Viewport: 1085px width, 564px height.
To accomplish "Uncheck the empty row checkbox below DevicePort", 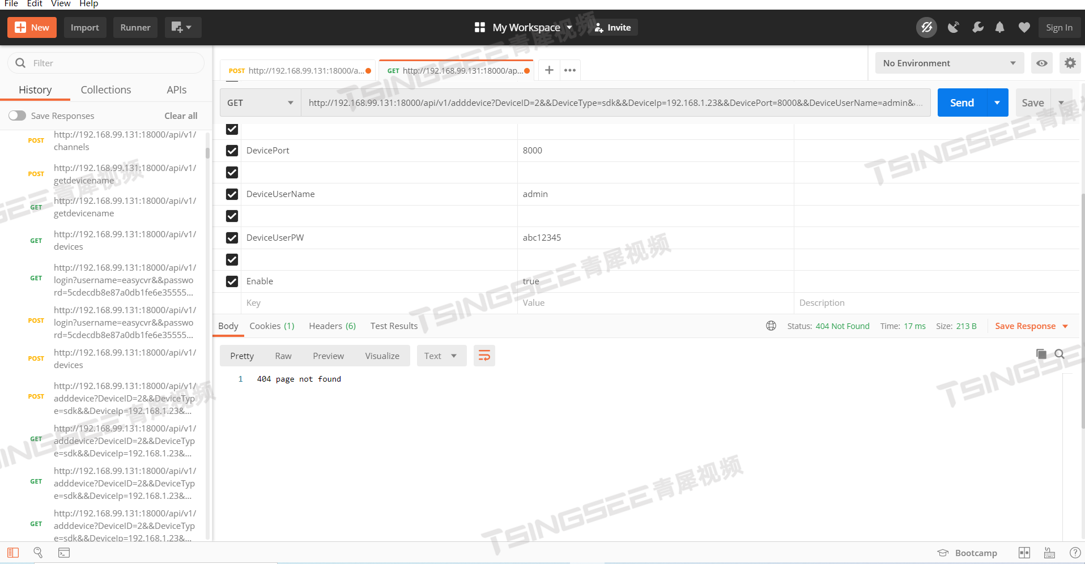I will 232,172.
